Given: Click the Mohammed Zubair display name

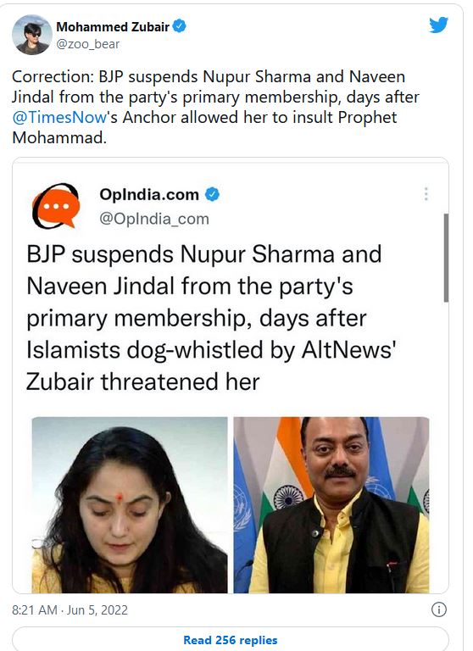Looking at the screenshot, I should pyautogui.click(x=113, y=26).
